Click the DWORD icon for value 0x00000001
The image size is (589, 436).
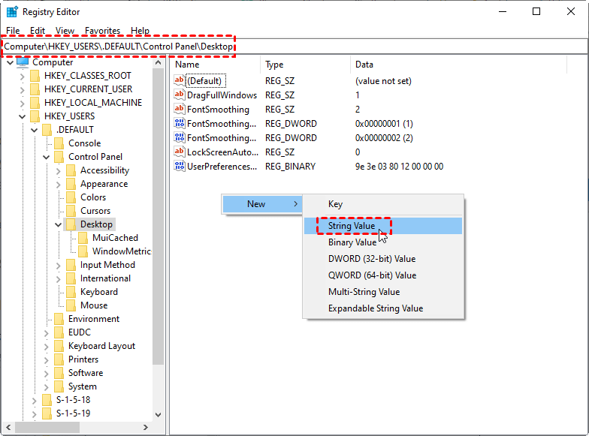pyautogui.click(x=180, y=123)
